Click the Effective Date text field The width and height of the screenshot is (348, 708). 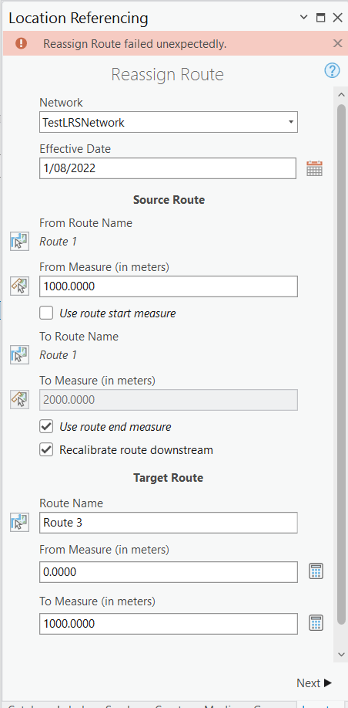click(x=168, y=168)
